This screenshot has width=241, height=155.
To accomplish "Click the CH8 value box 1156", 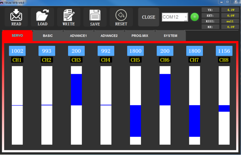I will tap(224, 51).
